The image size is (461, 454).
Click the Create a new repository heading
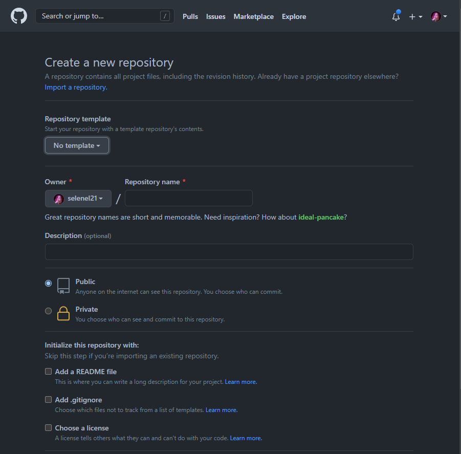click(x=109, y=62)
